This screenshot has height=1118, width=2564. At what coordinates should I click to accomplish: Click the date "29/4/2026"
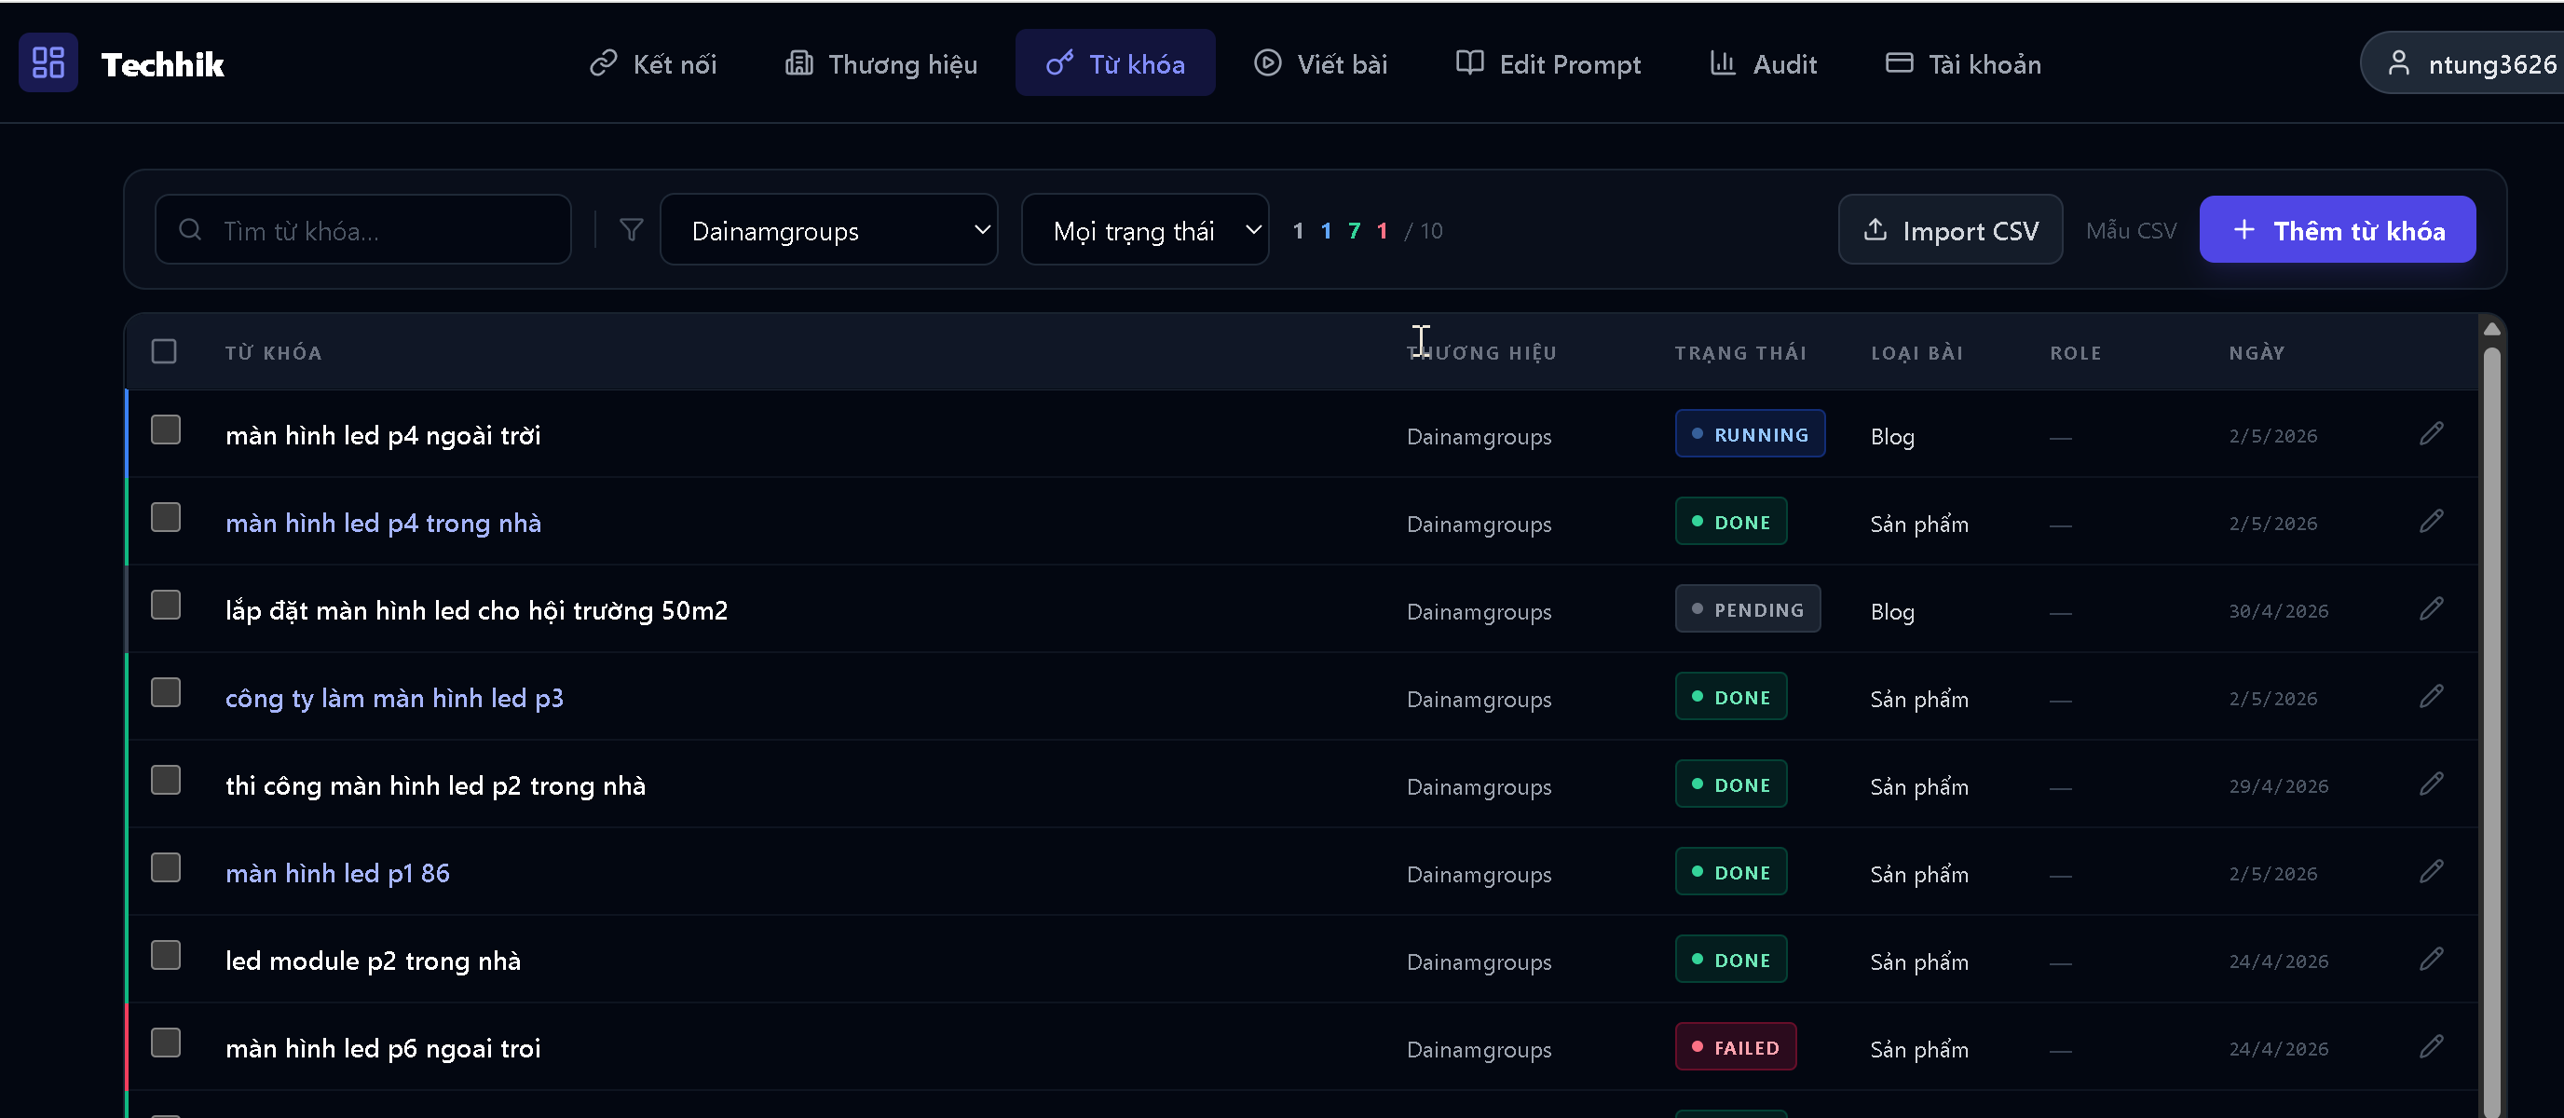(2278, 785)
